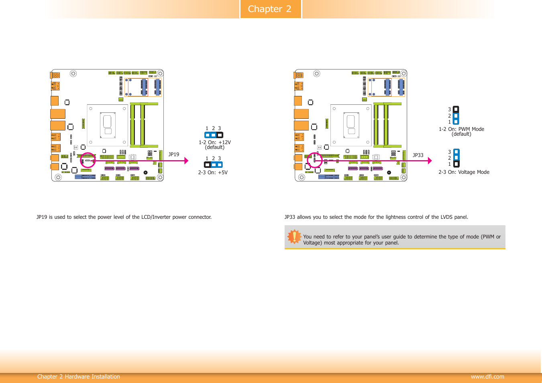This screenshot has height=383, width=542.
Task: Select the 2-3 On +5V jumper diagram
Action: [x=213, y=165]
